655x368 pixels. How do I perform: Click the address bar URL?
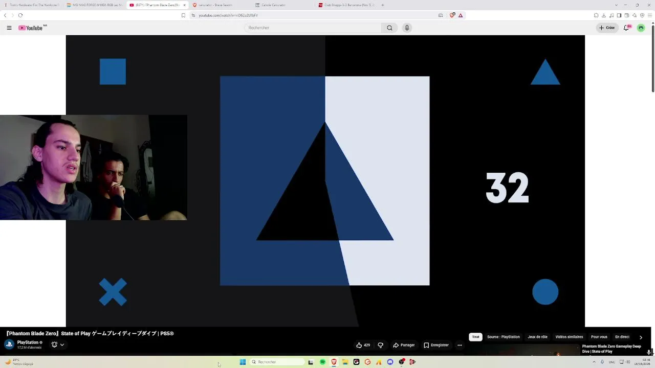[x=228, y=15]
